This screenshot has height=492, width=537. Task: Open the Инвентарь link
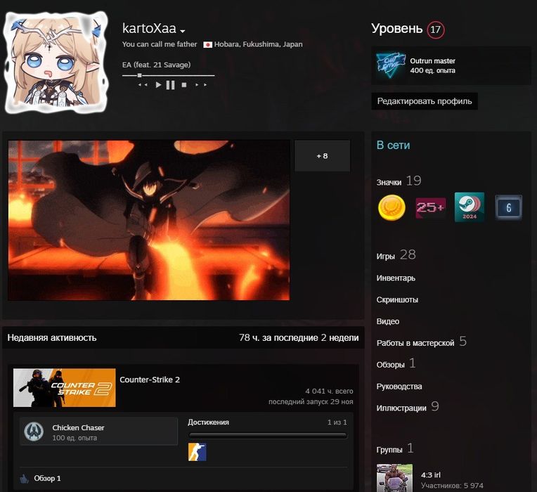point(396,278)
